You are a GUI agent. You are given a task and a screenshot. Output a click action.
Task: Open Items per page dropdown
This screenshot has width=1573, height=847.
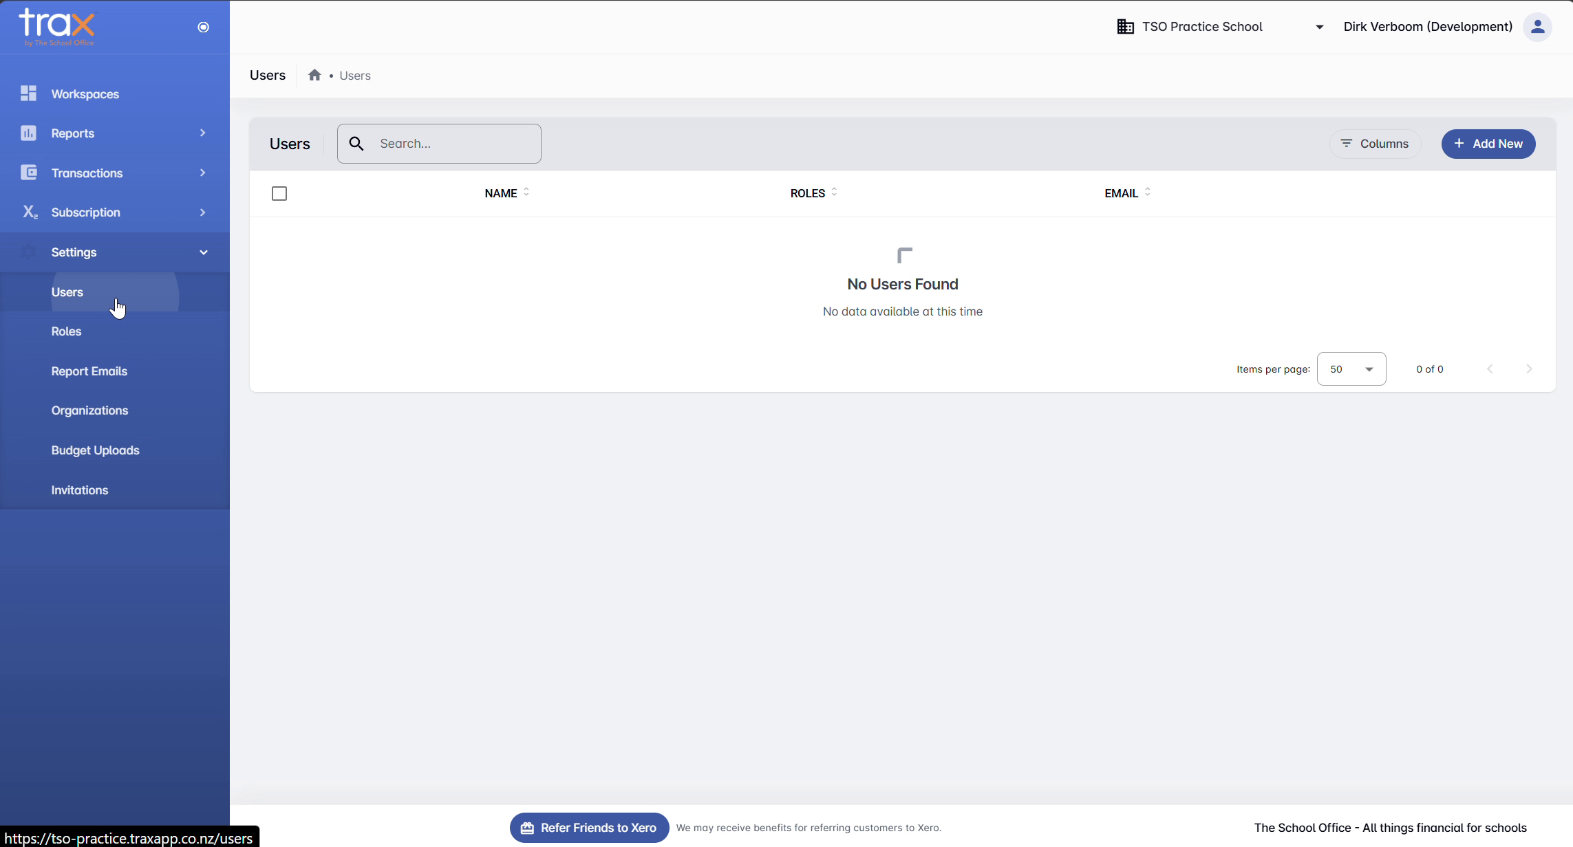[x=1351, y=369]
